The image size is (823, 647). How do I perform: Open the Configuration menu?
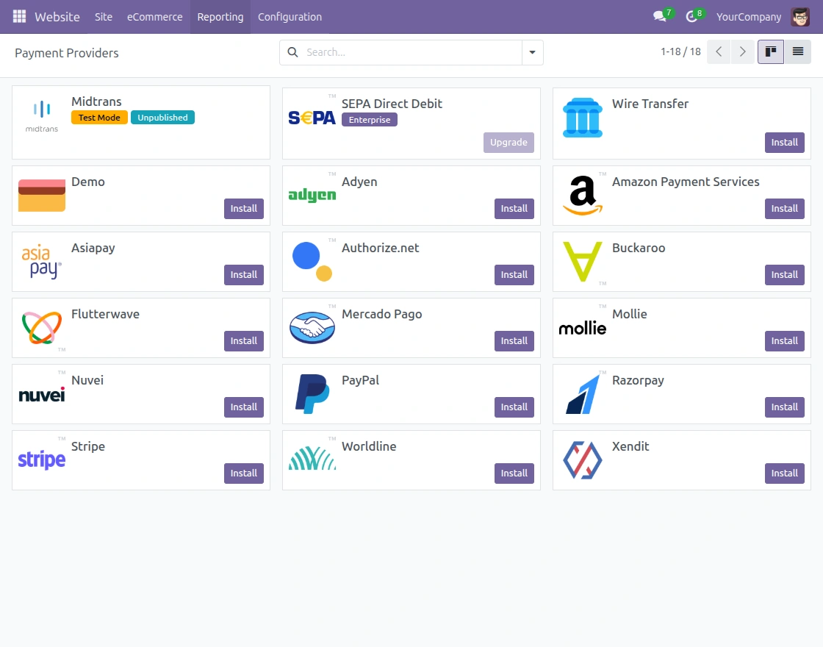coord(290,17)
